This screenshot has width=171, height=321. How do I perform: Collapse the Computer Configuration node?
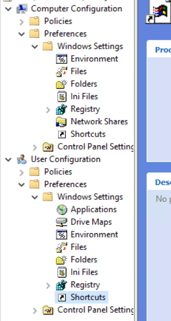click(x=8, y=9)
